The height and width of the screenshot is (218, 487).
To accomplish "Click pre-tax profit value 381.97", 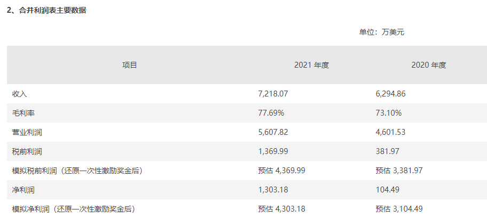I will tap(387, 151).
